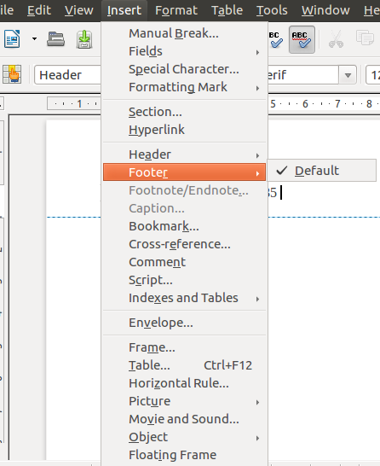Click the Save document icon
Screen dimensions: 380x466
click(x=84, y=39)
